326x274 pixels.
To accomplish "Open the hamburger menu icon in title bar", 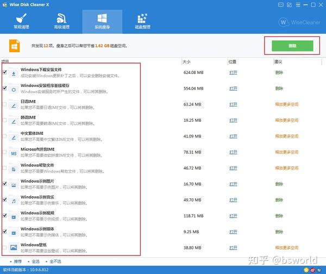I will pyautogui.click(x=298, y=5).
